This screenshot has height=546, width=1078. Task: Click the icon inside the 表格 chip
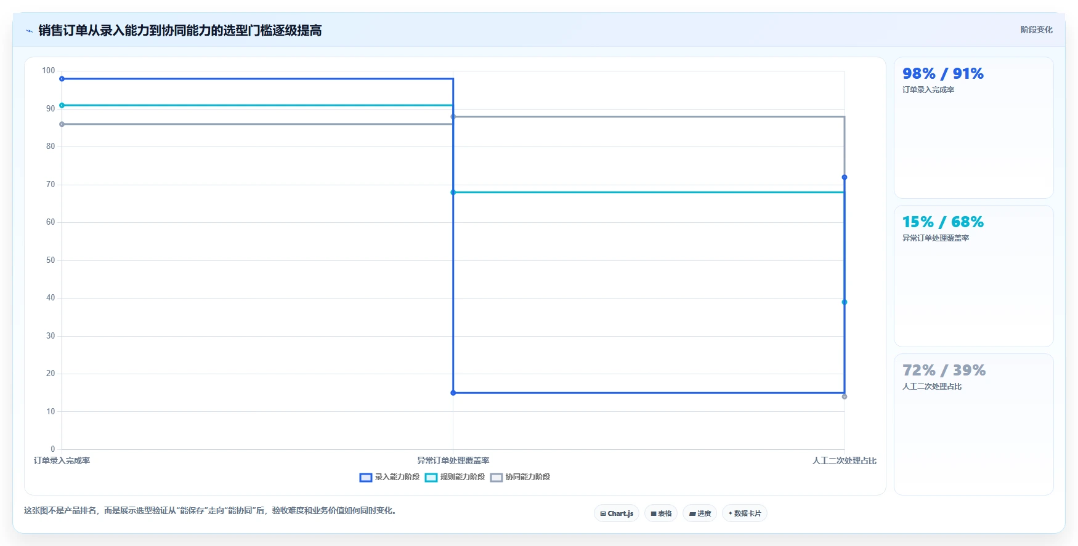tap(654, 513)
